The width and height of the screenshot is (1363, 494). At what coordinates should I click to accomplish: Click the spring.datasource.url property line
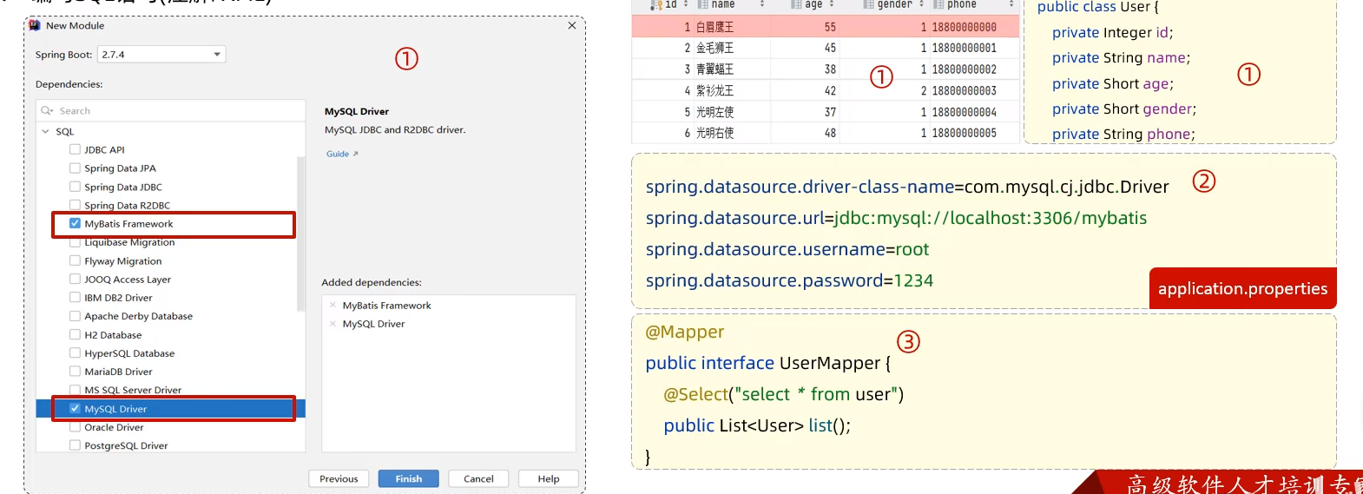pos(896,218)
